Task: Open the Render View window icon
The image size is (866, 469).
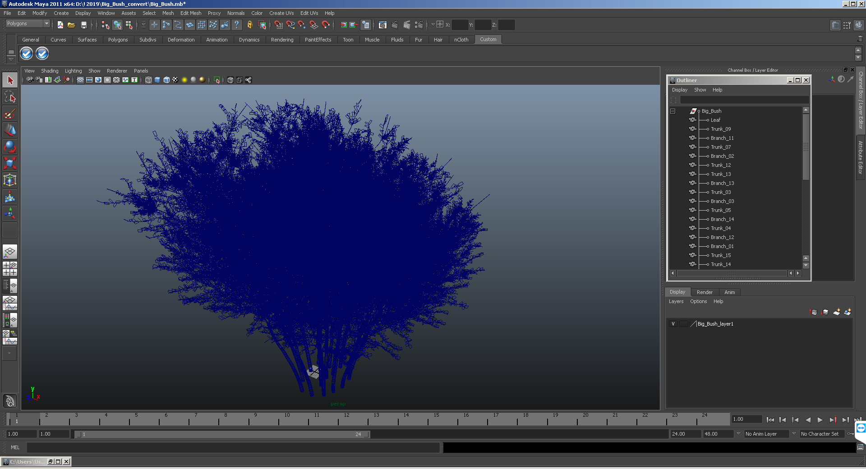Action: coord(382,25)
